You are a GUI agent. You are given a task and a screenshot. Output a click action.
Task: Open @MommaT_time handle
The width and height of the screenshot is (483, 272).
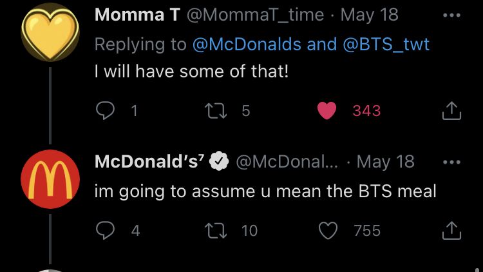click(x=256, y=15)
